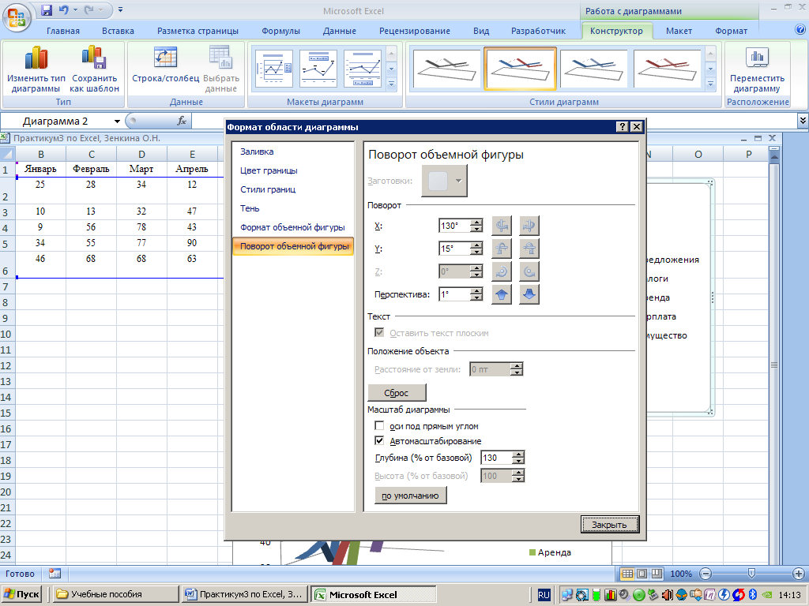Zoom in with the plus button
The width and height of the screenshot is (809, 606).
coord(798,574)
